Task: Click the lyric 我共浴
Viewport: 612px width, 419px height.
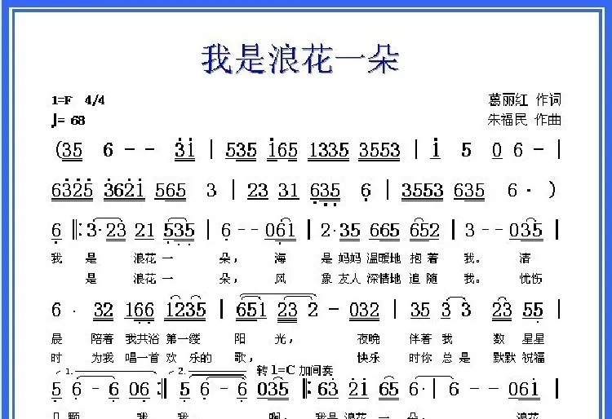Action: click(142, 339)
